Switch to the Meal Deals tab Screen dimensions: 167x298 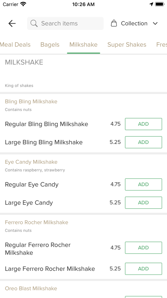coord(15,45)
